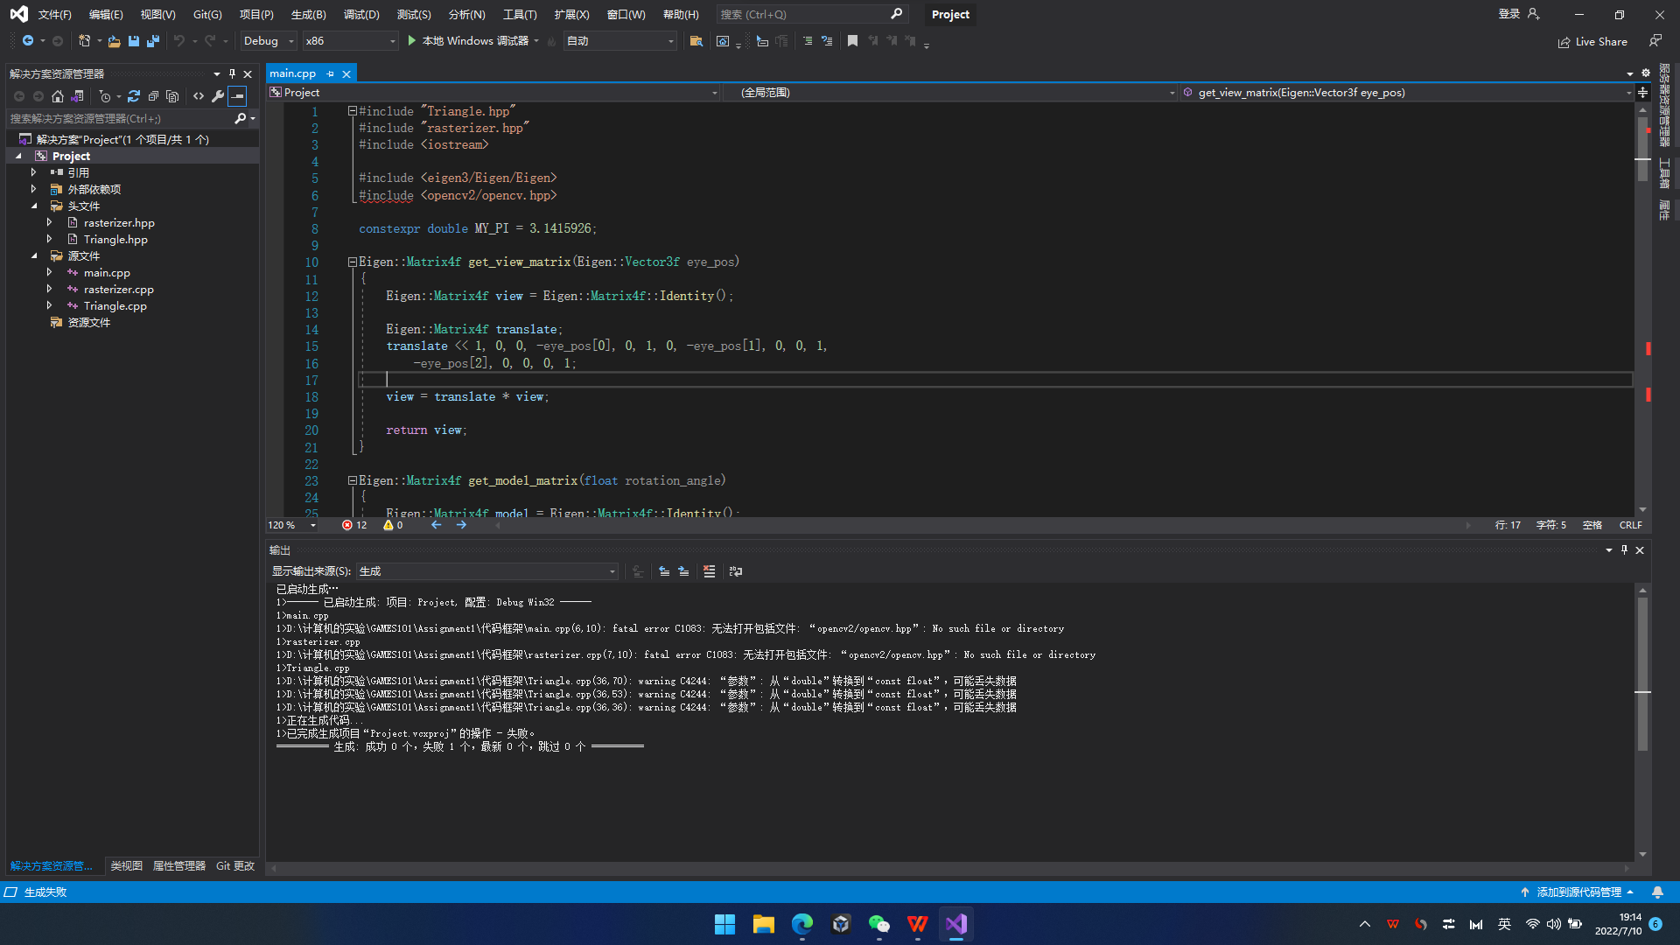This screenshot has width=1680, height=945.
Task: Enable Preview Selected Items in Solution Explorer
Action: tap(237, 96)
